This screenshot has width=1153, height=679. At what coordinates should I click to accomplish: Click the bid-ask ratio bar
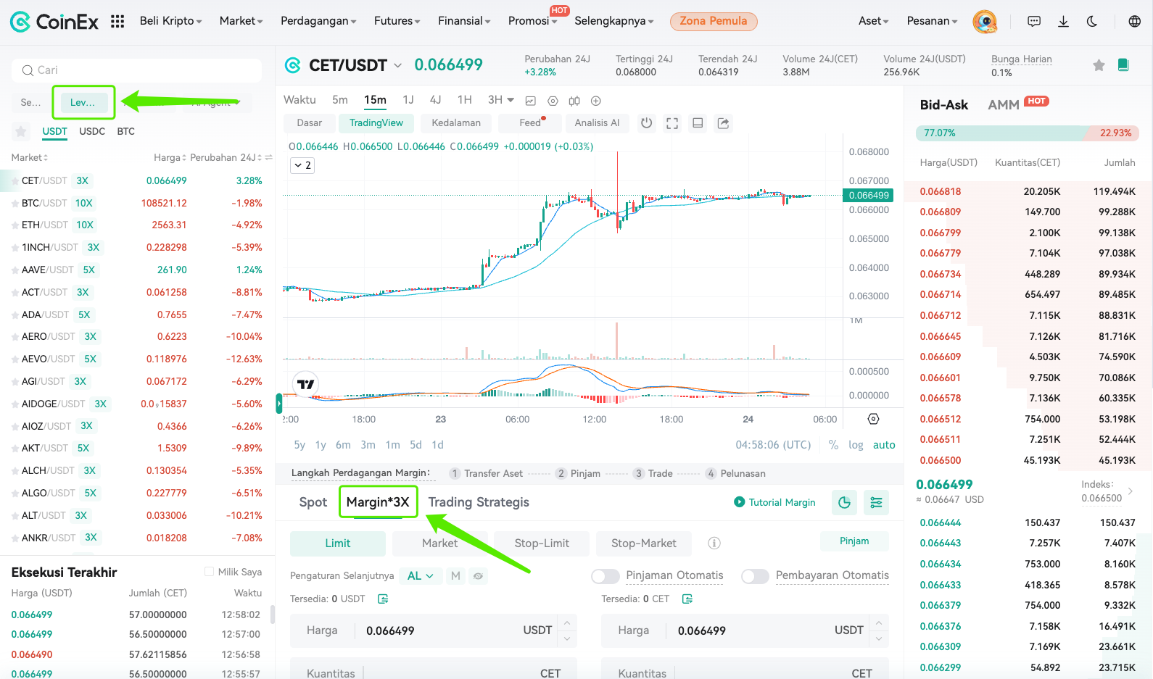click(1028, 133)
